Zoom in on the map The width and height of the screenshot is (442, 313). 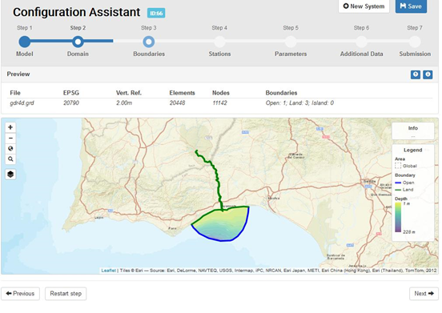pos(10,127)
